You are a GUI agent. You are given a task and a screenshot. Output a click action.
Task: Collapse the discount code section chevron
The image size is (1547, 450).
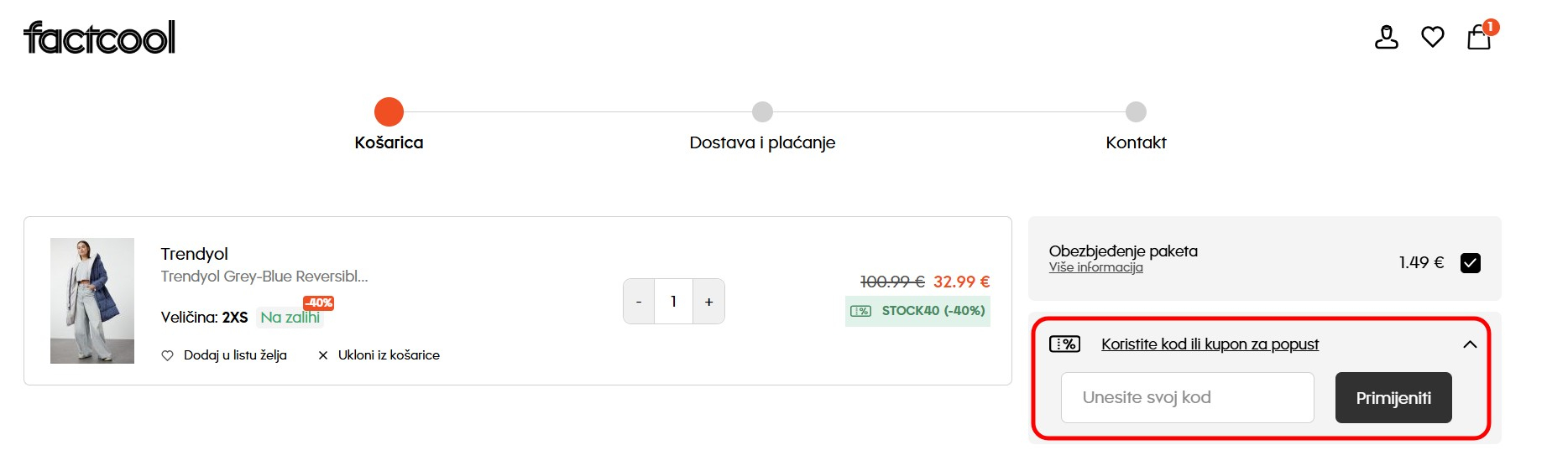pos(1470,344)
